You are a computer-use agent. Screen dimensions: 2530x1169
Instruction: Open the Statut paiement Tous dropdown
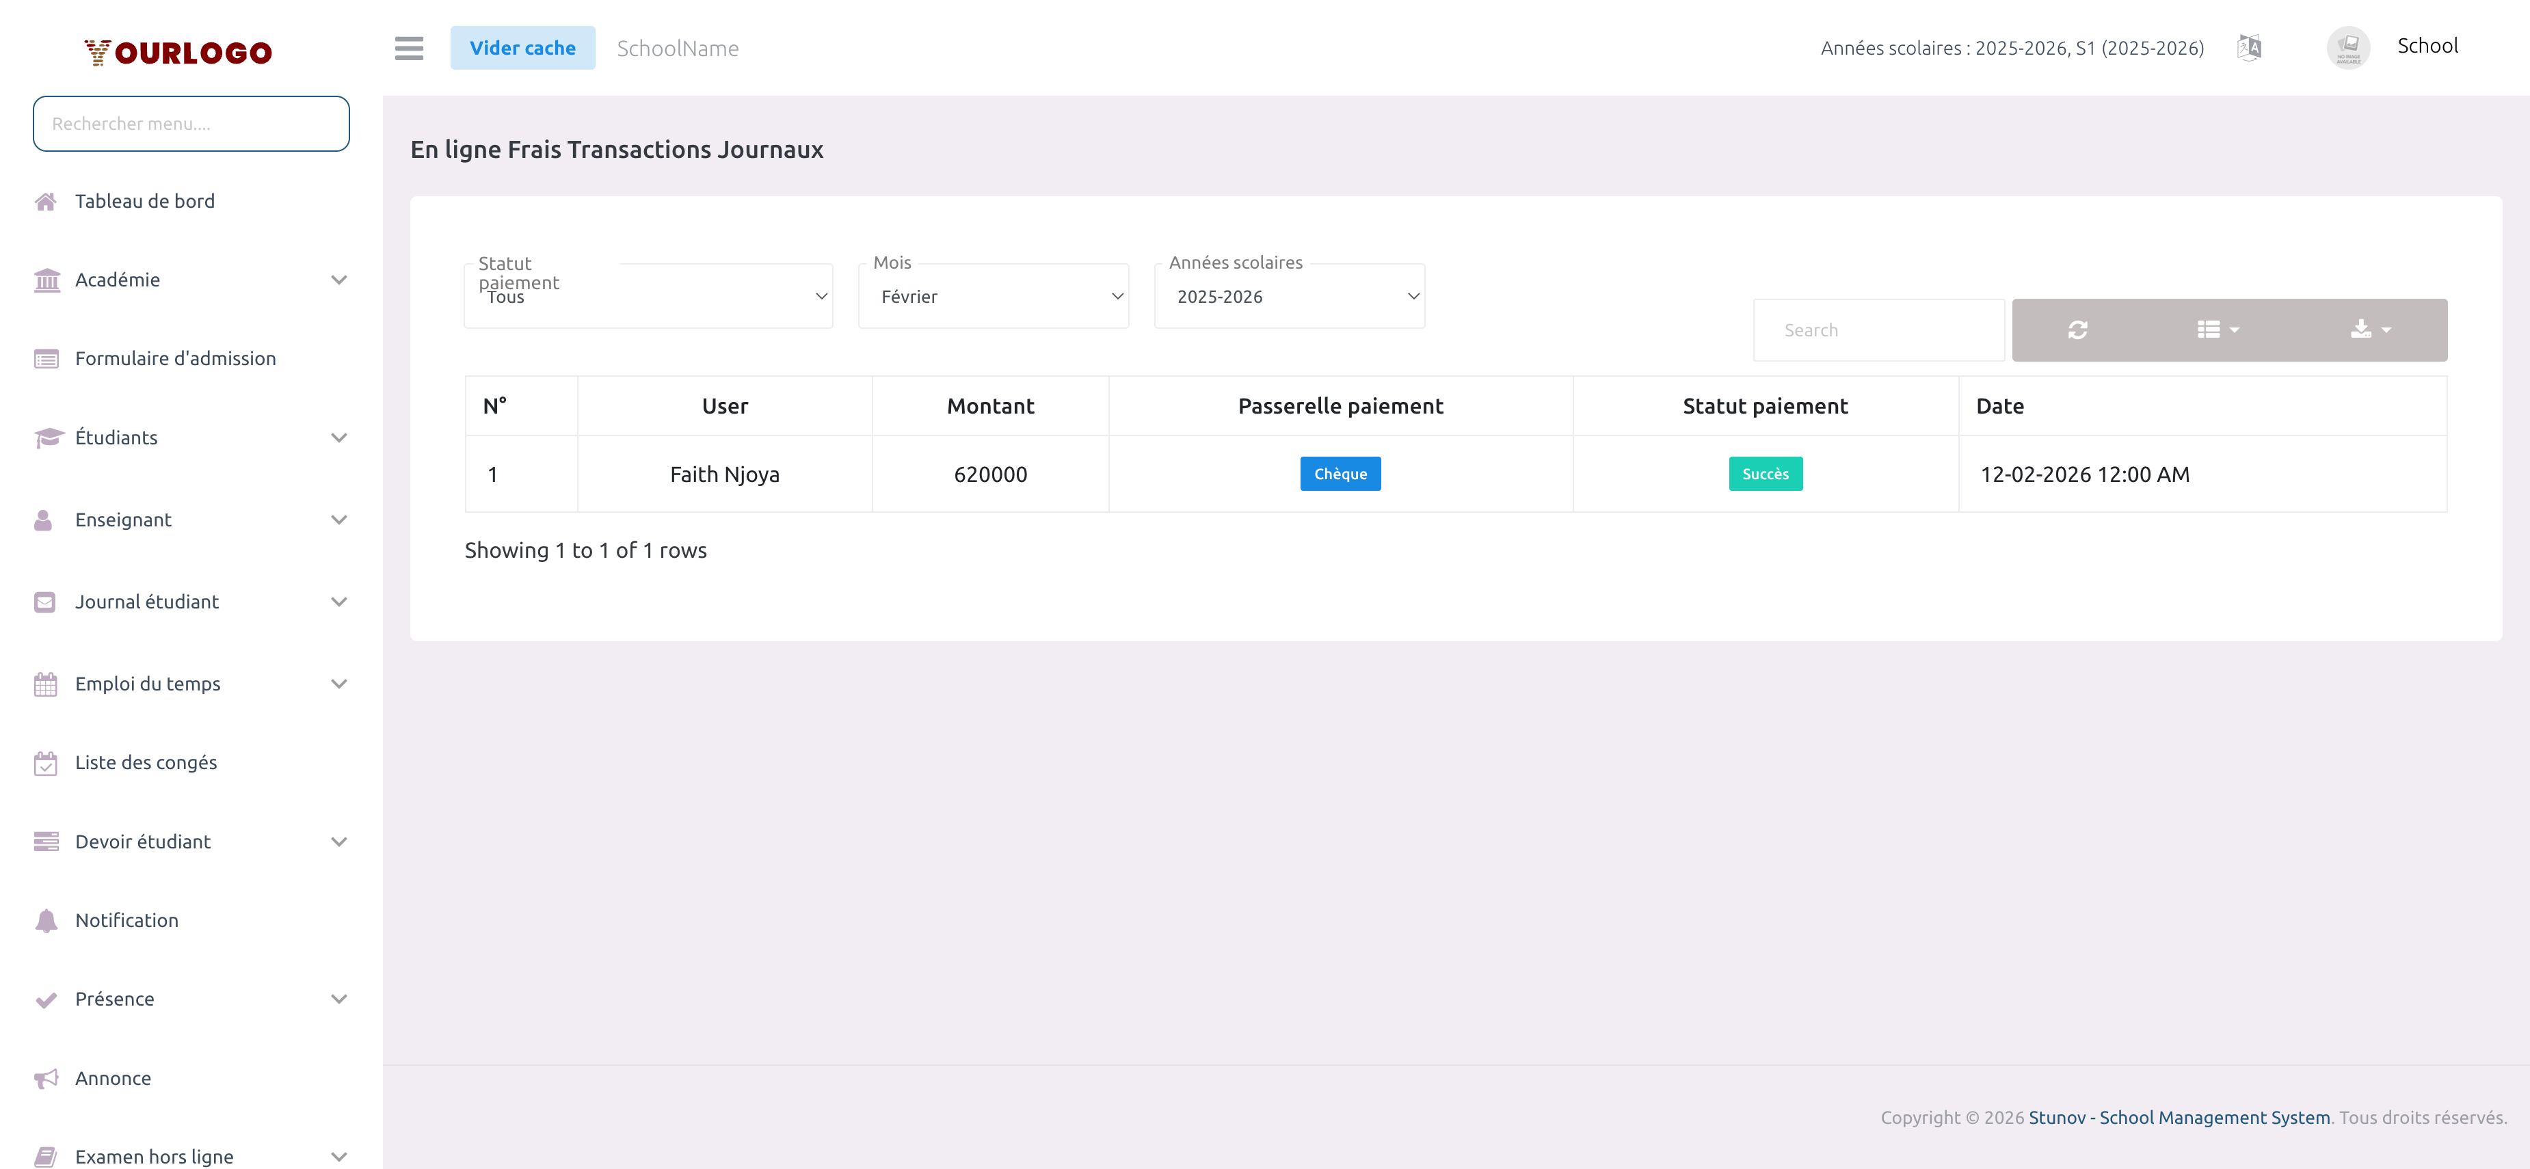click(x=648, y=295)
